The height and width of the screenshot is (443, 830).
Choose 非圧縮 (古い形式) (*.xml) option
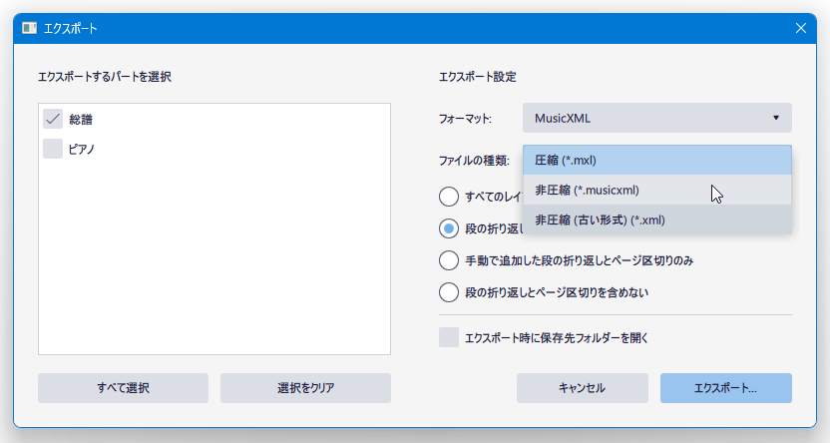[656, 220]
